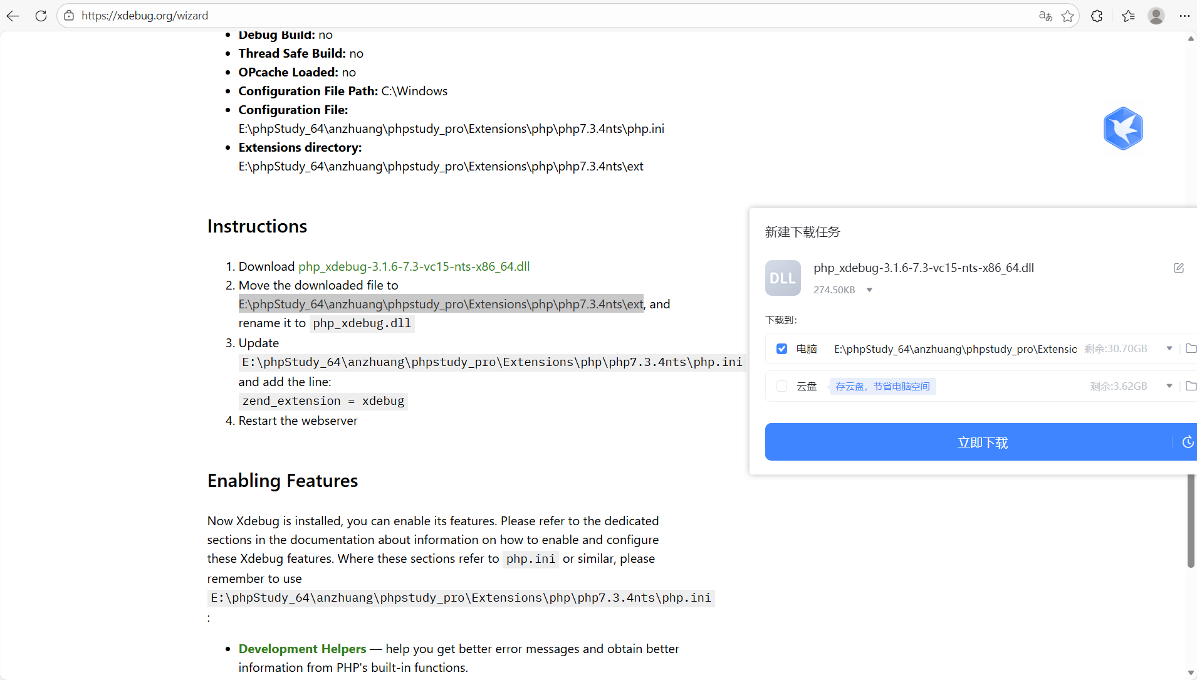Screen dimensions: 1197x680
Task: Open browser extensions puzzle icon
Action: pyautogui.click(x=1097, y=16)
